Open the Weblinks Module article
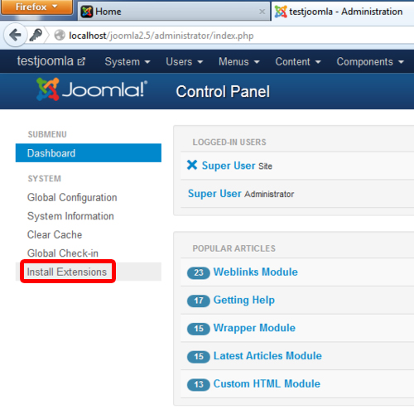This screenshot has width=414, height=414. (x=256, y=272)
